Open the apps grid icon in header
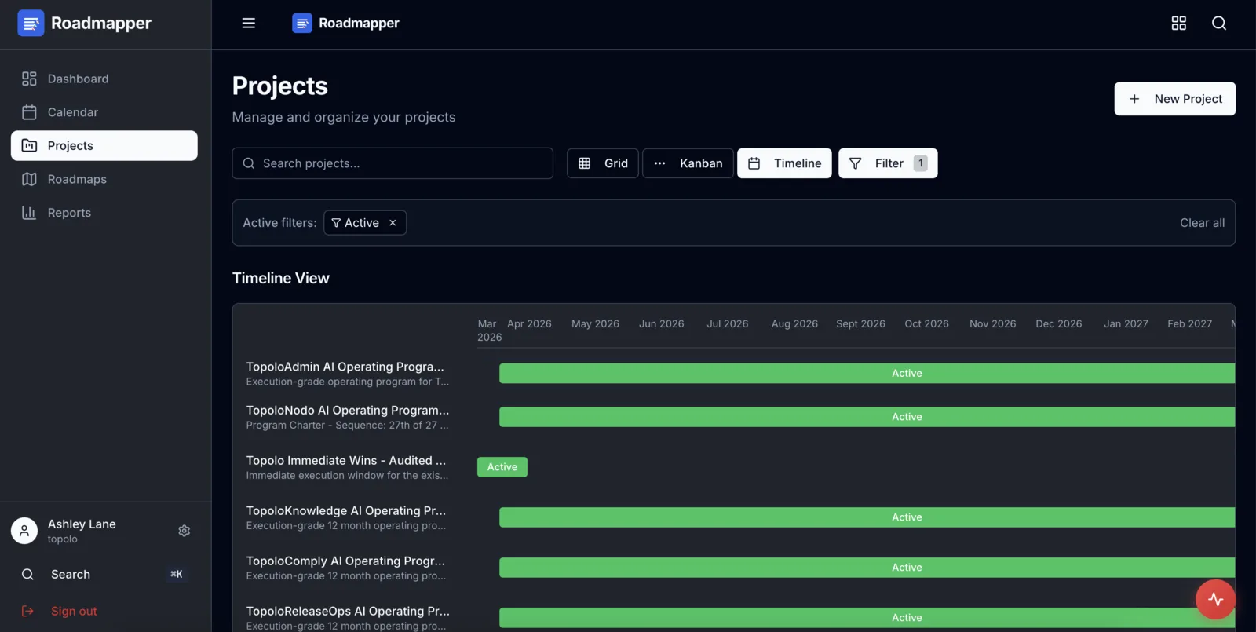 coord(1178,24)
